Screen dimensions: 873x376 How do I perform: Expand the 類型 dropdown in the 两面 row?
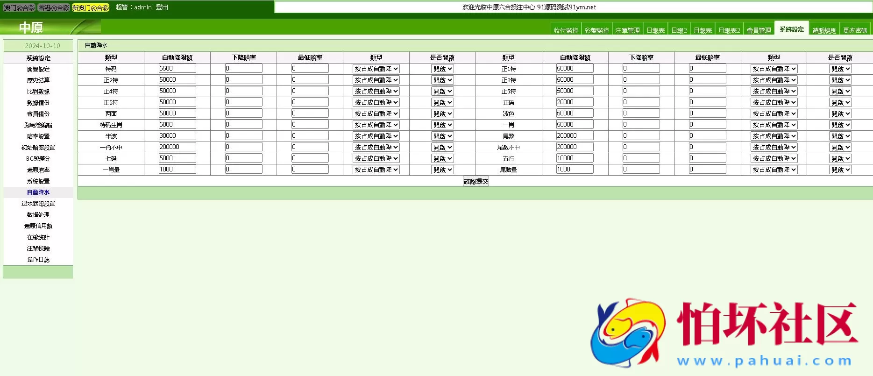click(376, 114)
